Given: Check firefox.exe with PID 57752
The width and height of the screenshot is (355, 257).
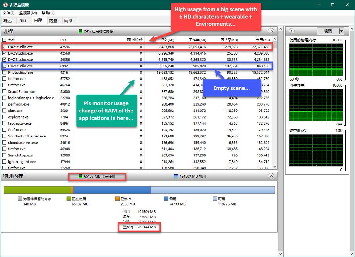Looking at the screenshot, I should (x=4, y=79).
